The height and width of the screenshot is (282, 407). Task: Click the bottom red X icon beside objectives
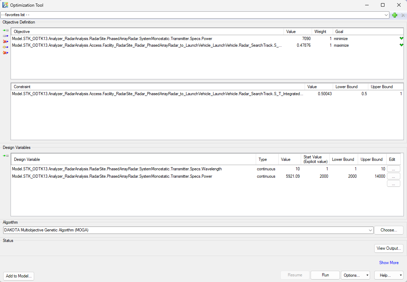click(x=5, y=53)
